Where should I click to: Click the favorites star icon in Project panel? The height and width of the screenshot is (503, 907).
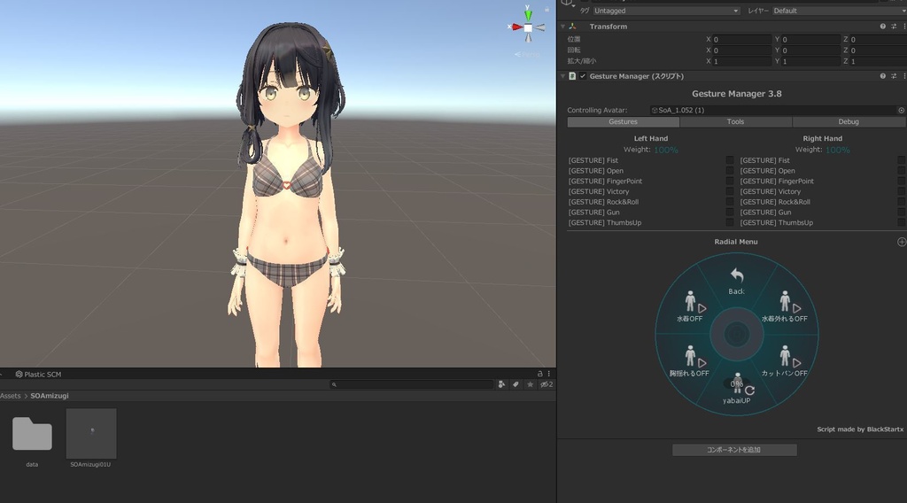point(530,384)
